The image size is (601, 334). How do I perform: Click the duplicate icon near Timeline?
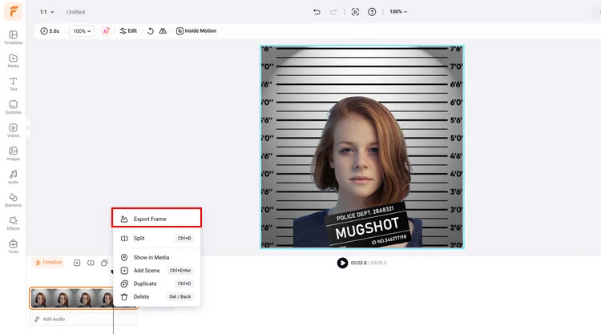pyautogui.click(x=104, y=263)
